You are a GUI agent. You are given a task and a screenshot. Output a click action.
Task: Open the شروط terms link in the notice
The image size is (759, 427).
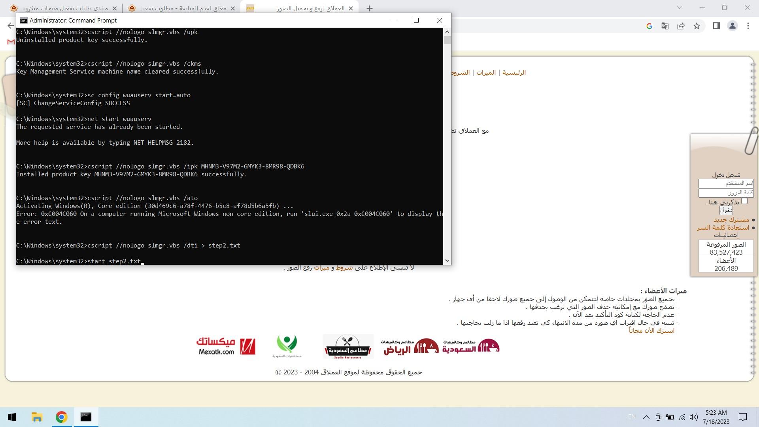click(344, 268)
